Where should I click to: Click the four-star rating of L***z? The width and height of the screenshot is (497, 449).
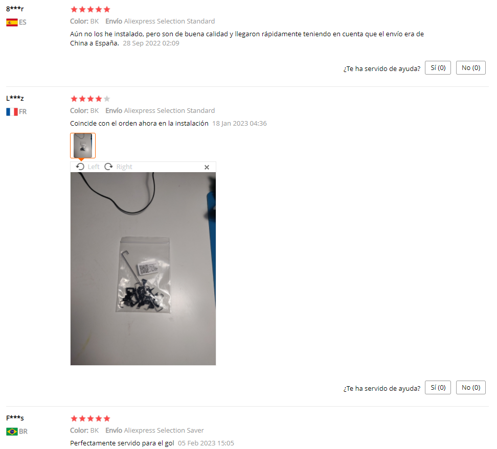[x=91, y=99]
